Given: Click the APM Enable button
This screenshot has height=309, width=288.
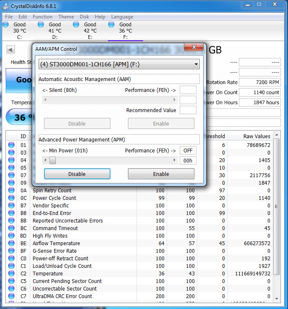Looking at the screenshot, I should pos(161,174).
